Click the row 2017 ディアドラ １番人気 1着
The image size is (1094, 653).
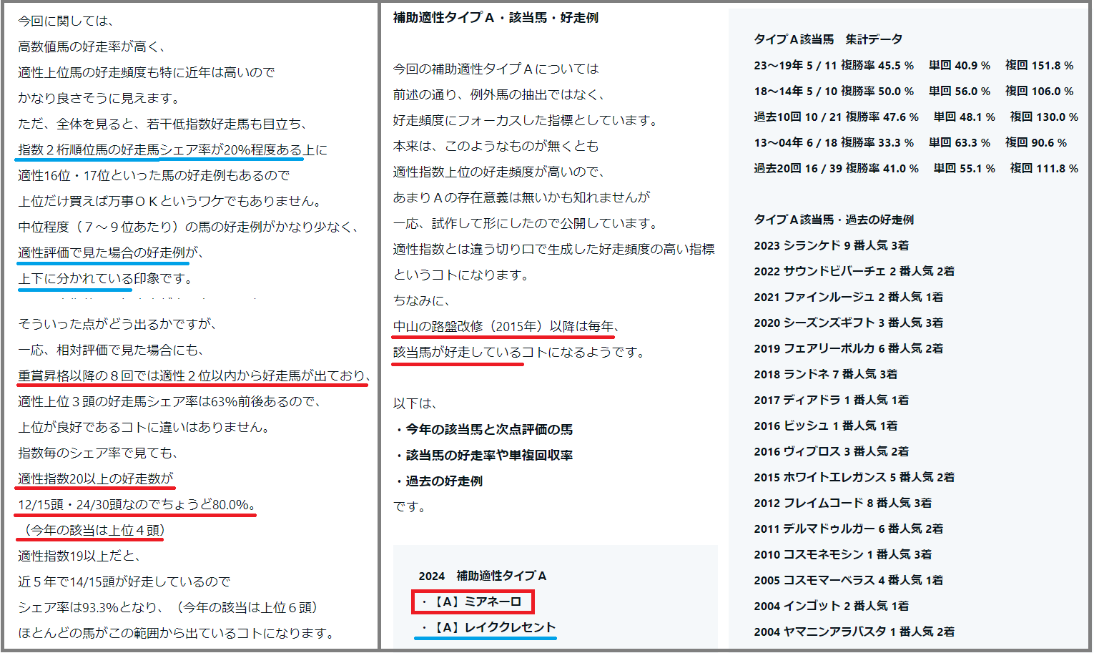click(x=832, y=400)
